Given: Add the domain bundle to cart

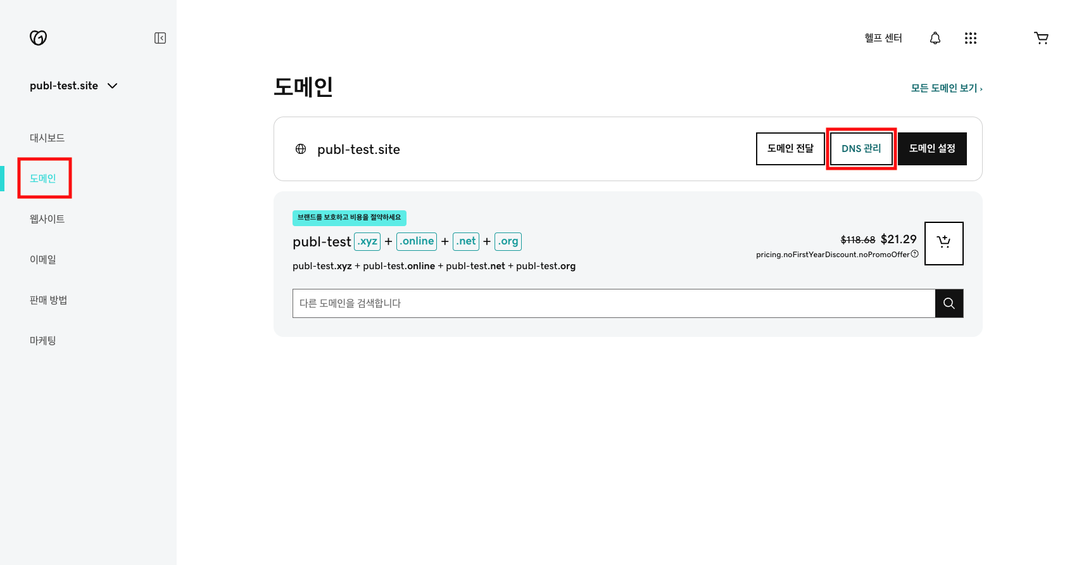Looking at the screenshot, I should tap(944, 243).
